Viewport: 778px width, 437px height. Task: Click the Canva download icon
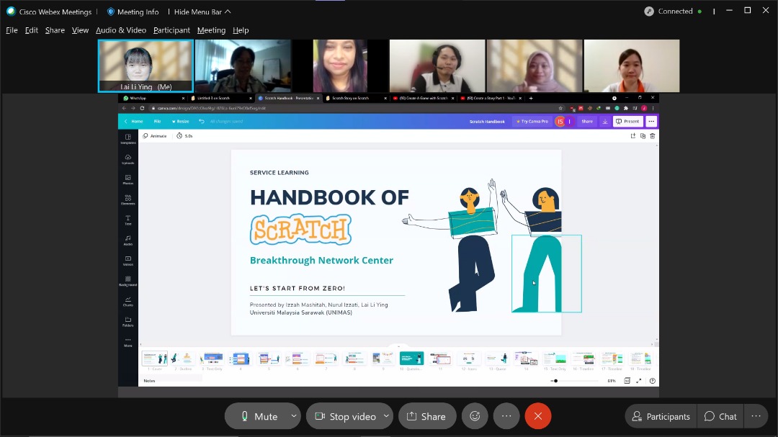[x=605, y=122]
